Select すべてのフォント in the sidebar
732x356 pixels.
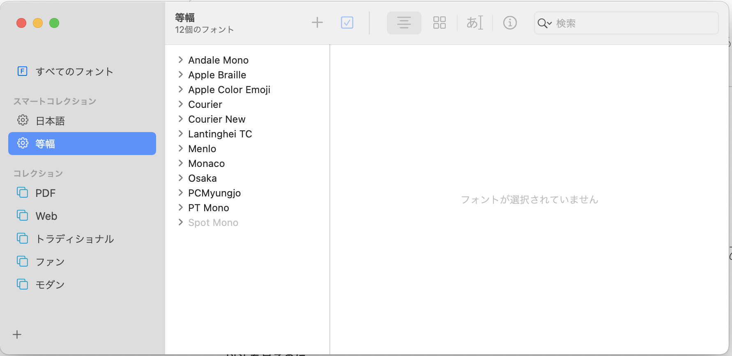(x=74, y=72)
